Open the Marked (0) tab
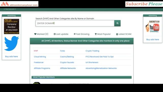 (x=41, y=34)
